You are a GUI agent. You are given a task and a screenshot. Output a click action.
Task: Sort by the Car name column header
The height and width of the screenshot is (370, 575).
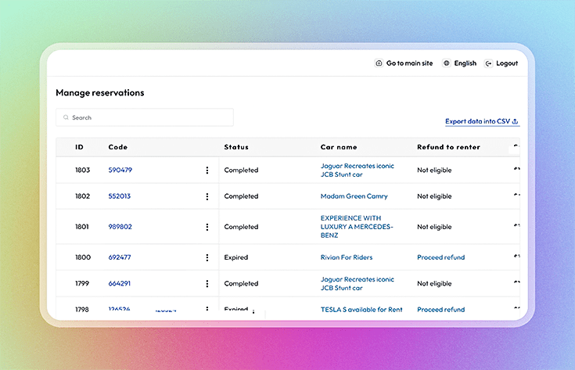coord(339,147)
